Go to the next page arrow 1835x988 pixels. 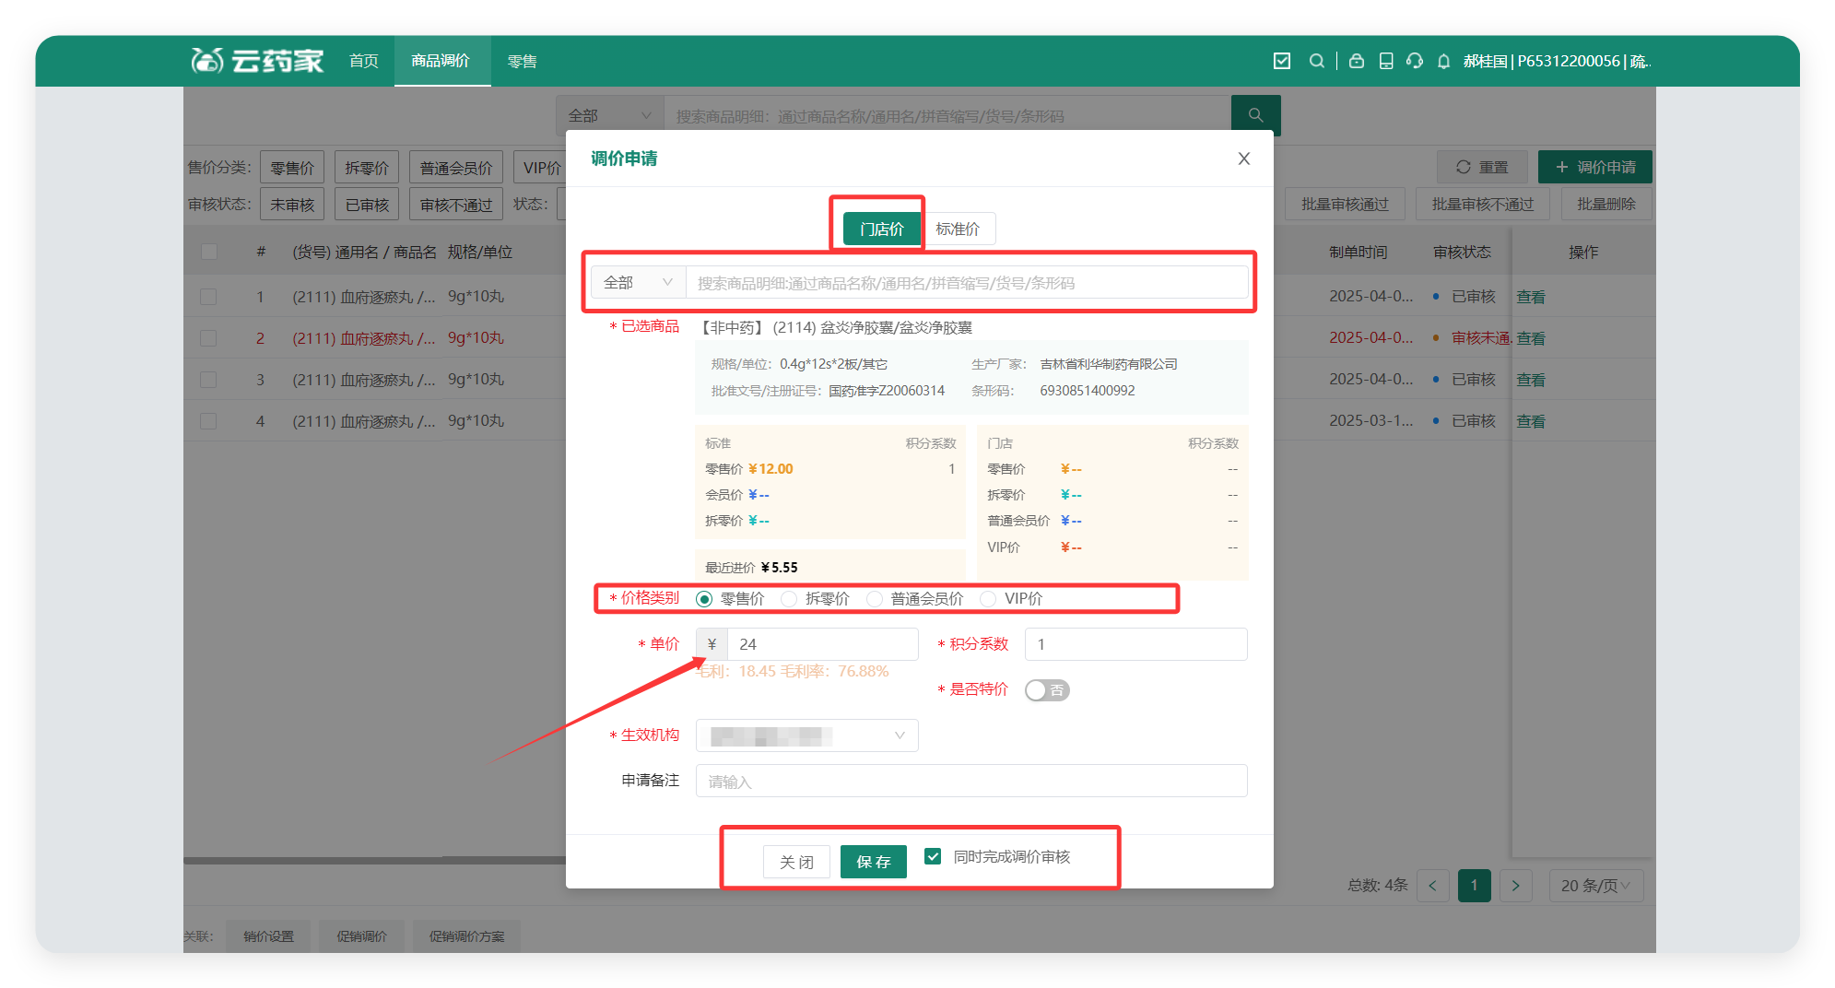click(1515, 885)
